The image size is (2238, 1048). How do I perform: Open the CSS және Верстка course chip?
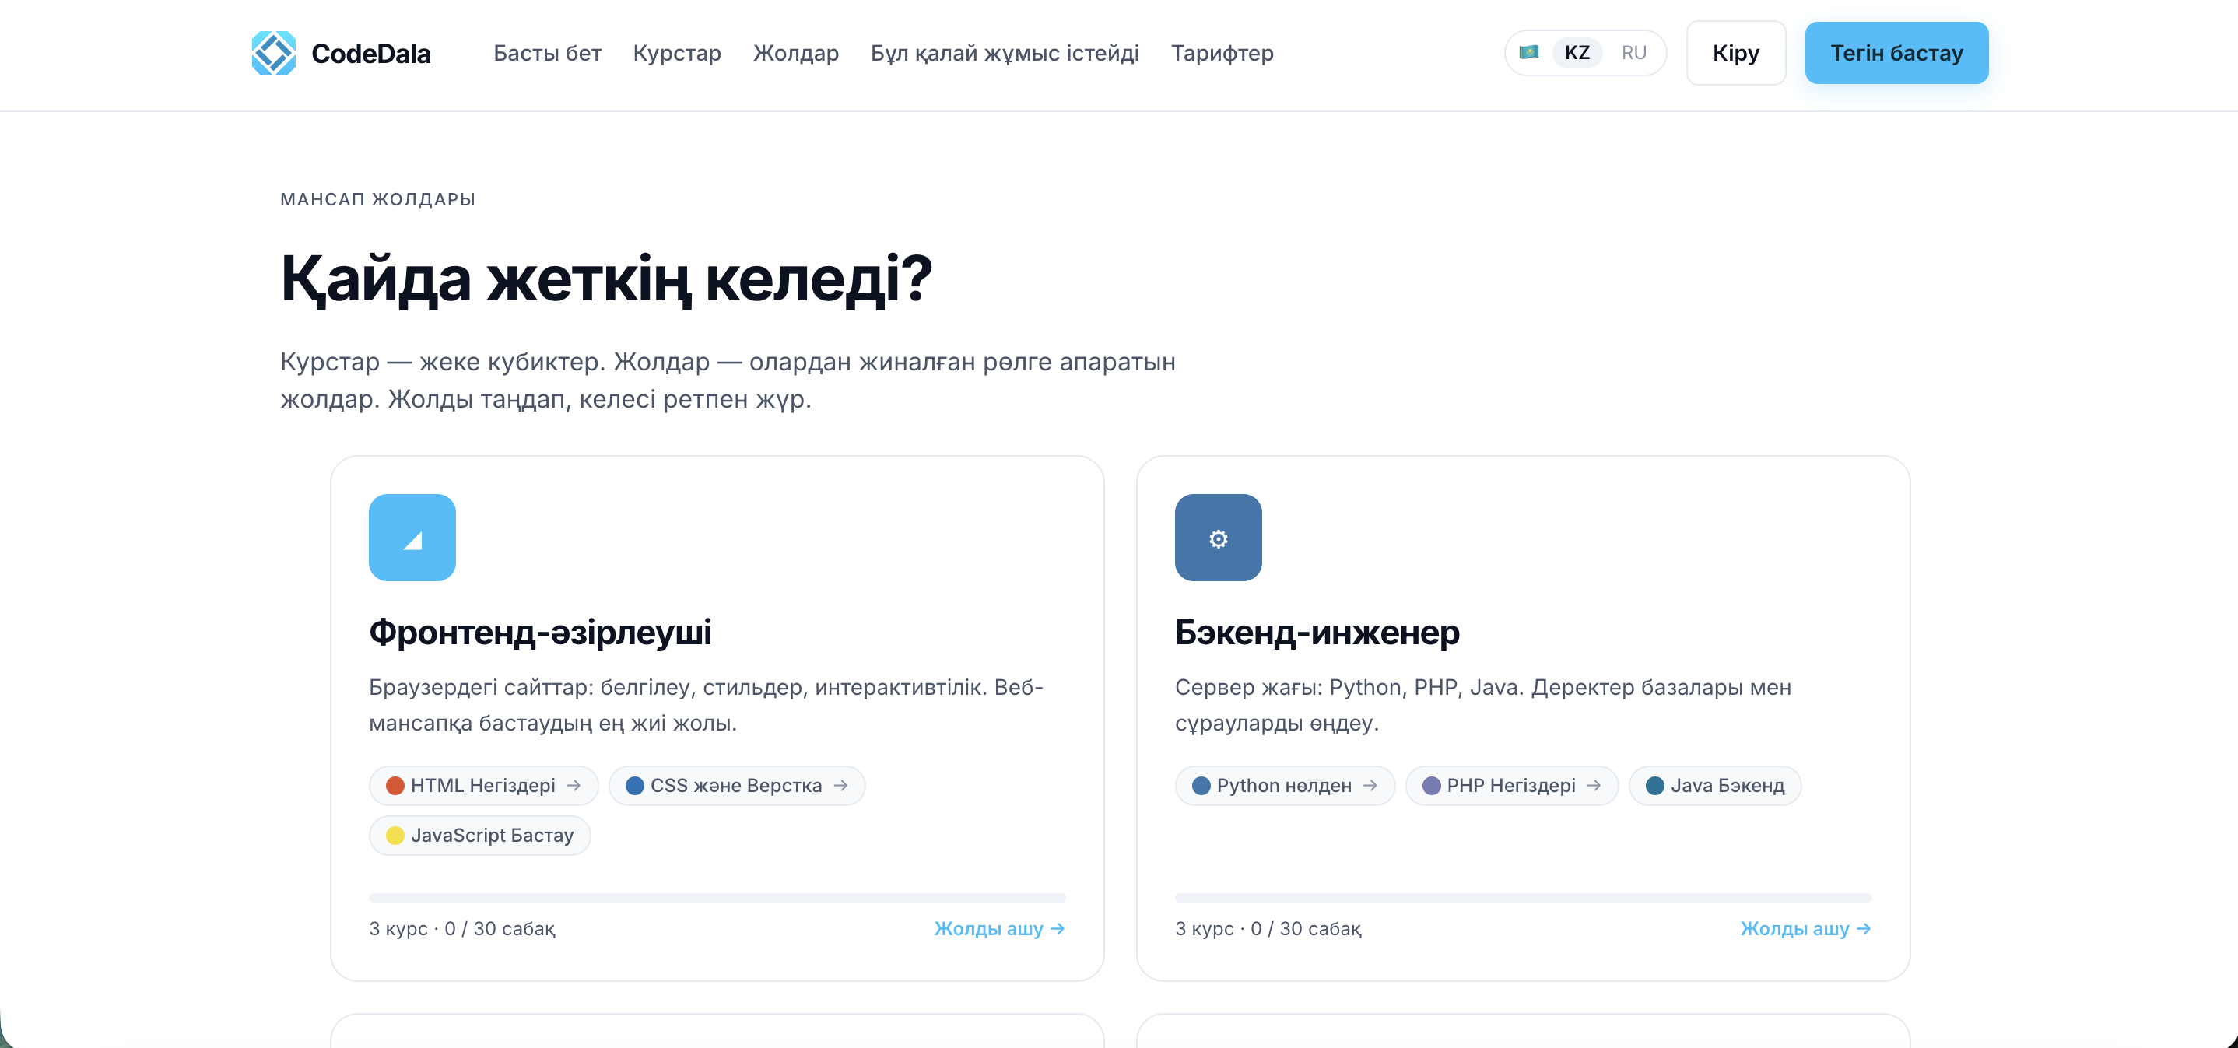click(x=737, y=786)
